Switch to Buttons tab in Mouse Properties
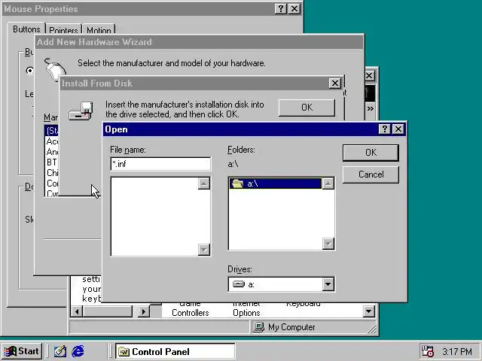 [26, 29]
